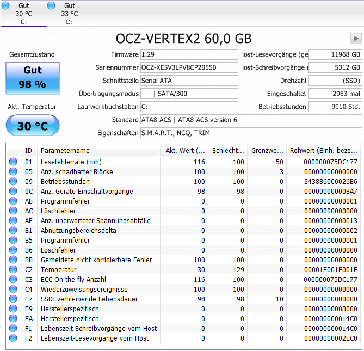Click status orb of unerwarteter Spannungsabfälle row
Image resolution: width=364 pixels, height=351 pixels.
click(x=13, y=220)
